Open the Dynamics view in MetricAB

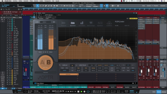100,24
